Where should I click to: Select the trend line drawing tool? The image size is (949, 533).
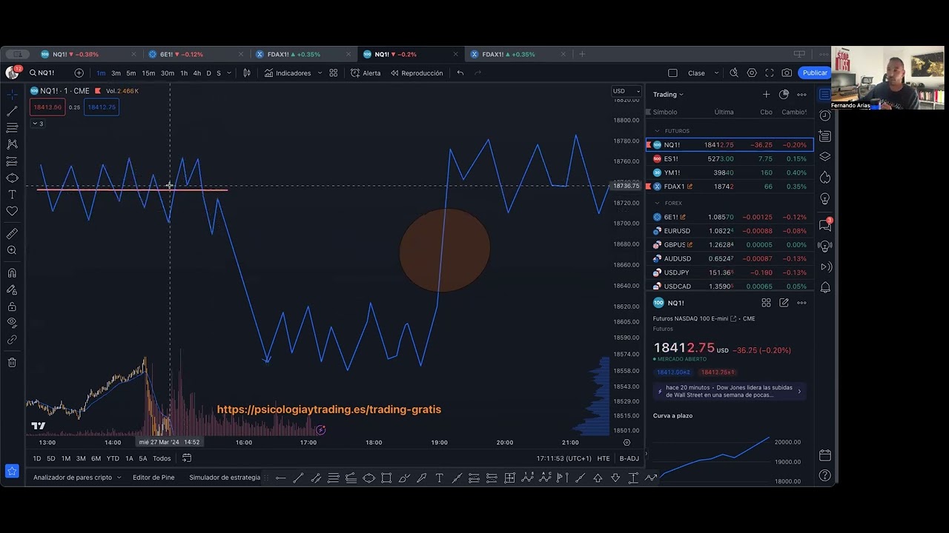pyautogui.click(x=12, y=111)
